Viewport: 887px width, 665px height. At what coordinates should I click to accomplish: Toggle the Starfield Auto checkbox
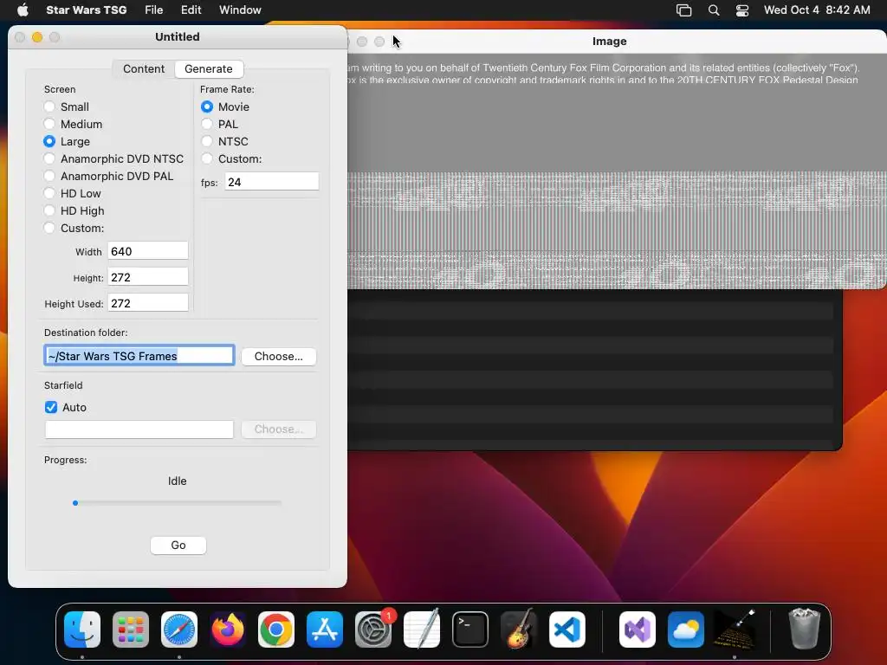click(51, 407)
